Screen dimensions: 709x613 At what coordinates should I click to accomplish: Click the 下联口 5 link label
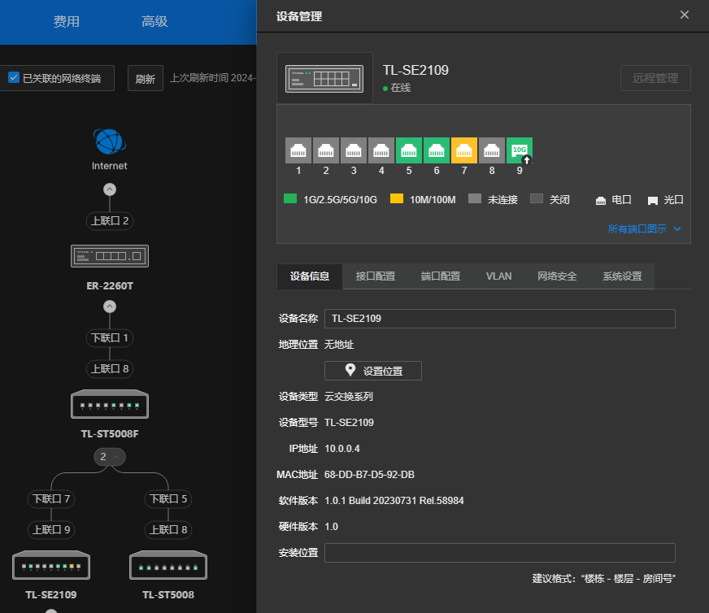[168, 498]
